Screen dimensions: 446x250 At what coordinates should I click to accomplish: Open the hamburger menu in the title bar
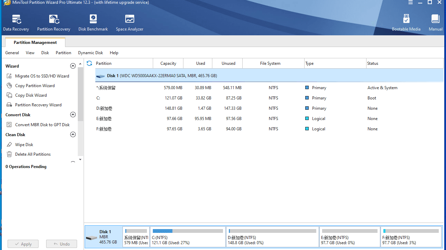click(411, 2)
